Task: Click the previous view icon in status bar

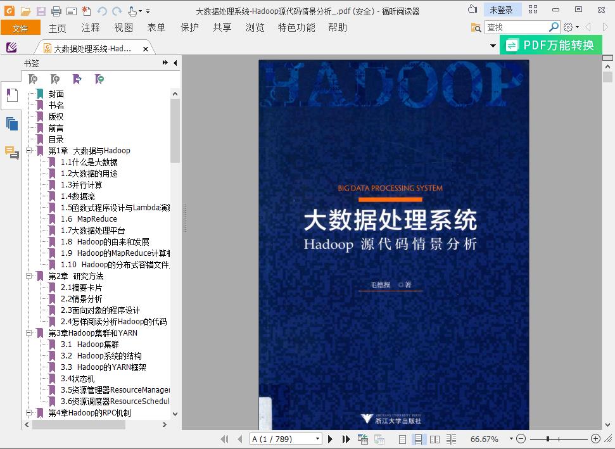Action: 363,440
